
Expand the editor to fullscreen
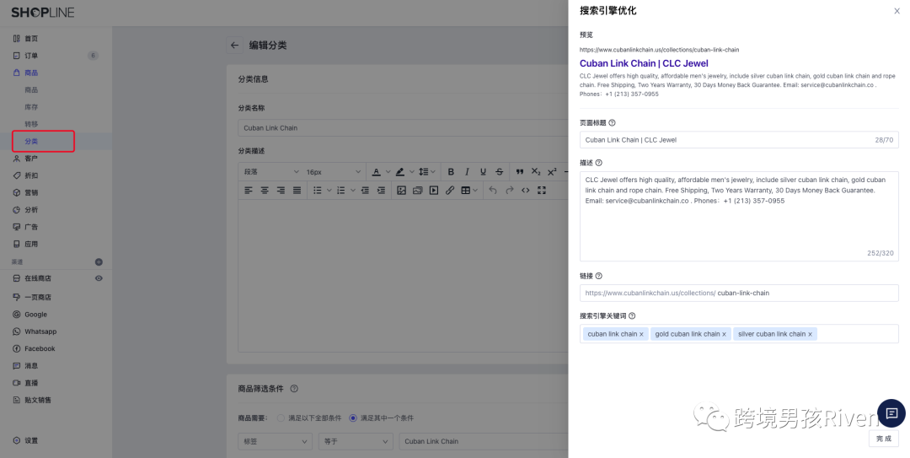(542, 190)
